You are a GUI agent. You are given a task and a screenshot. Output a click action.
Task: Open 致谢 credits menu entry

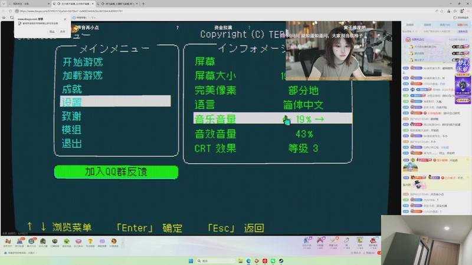point(71,116)
